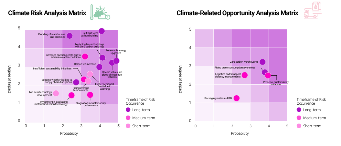
Task: Click the Probability axis label under the risk matrix
Action: 69,133
